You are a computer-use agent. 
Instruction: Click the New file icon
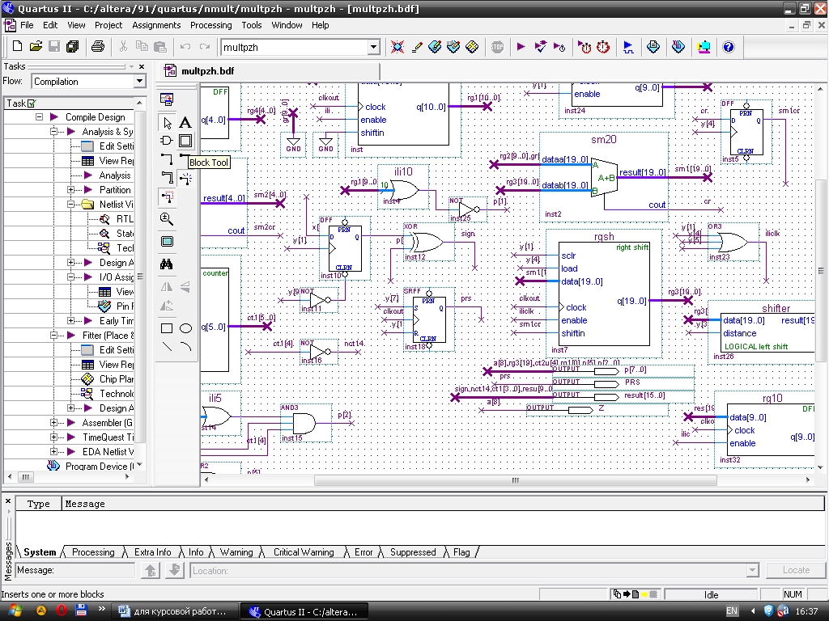[x=17, y=46]
